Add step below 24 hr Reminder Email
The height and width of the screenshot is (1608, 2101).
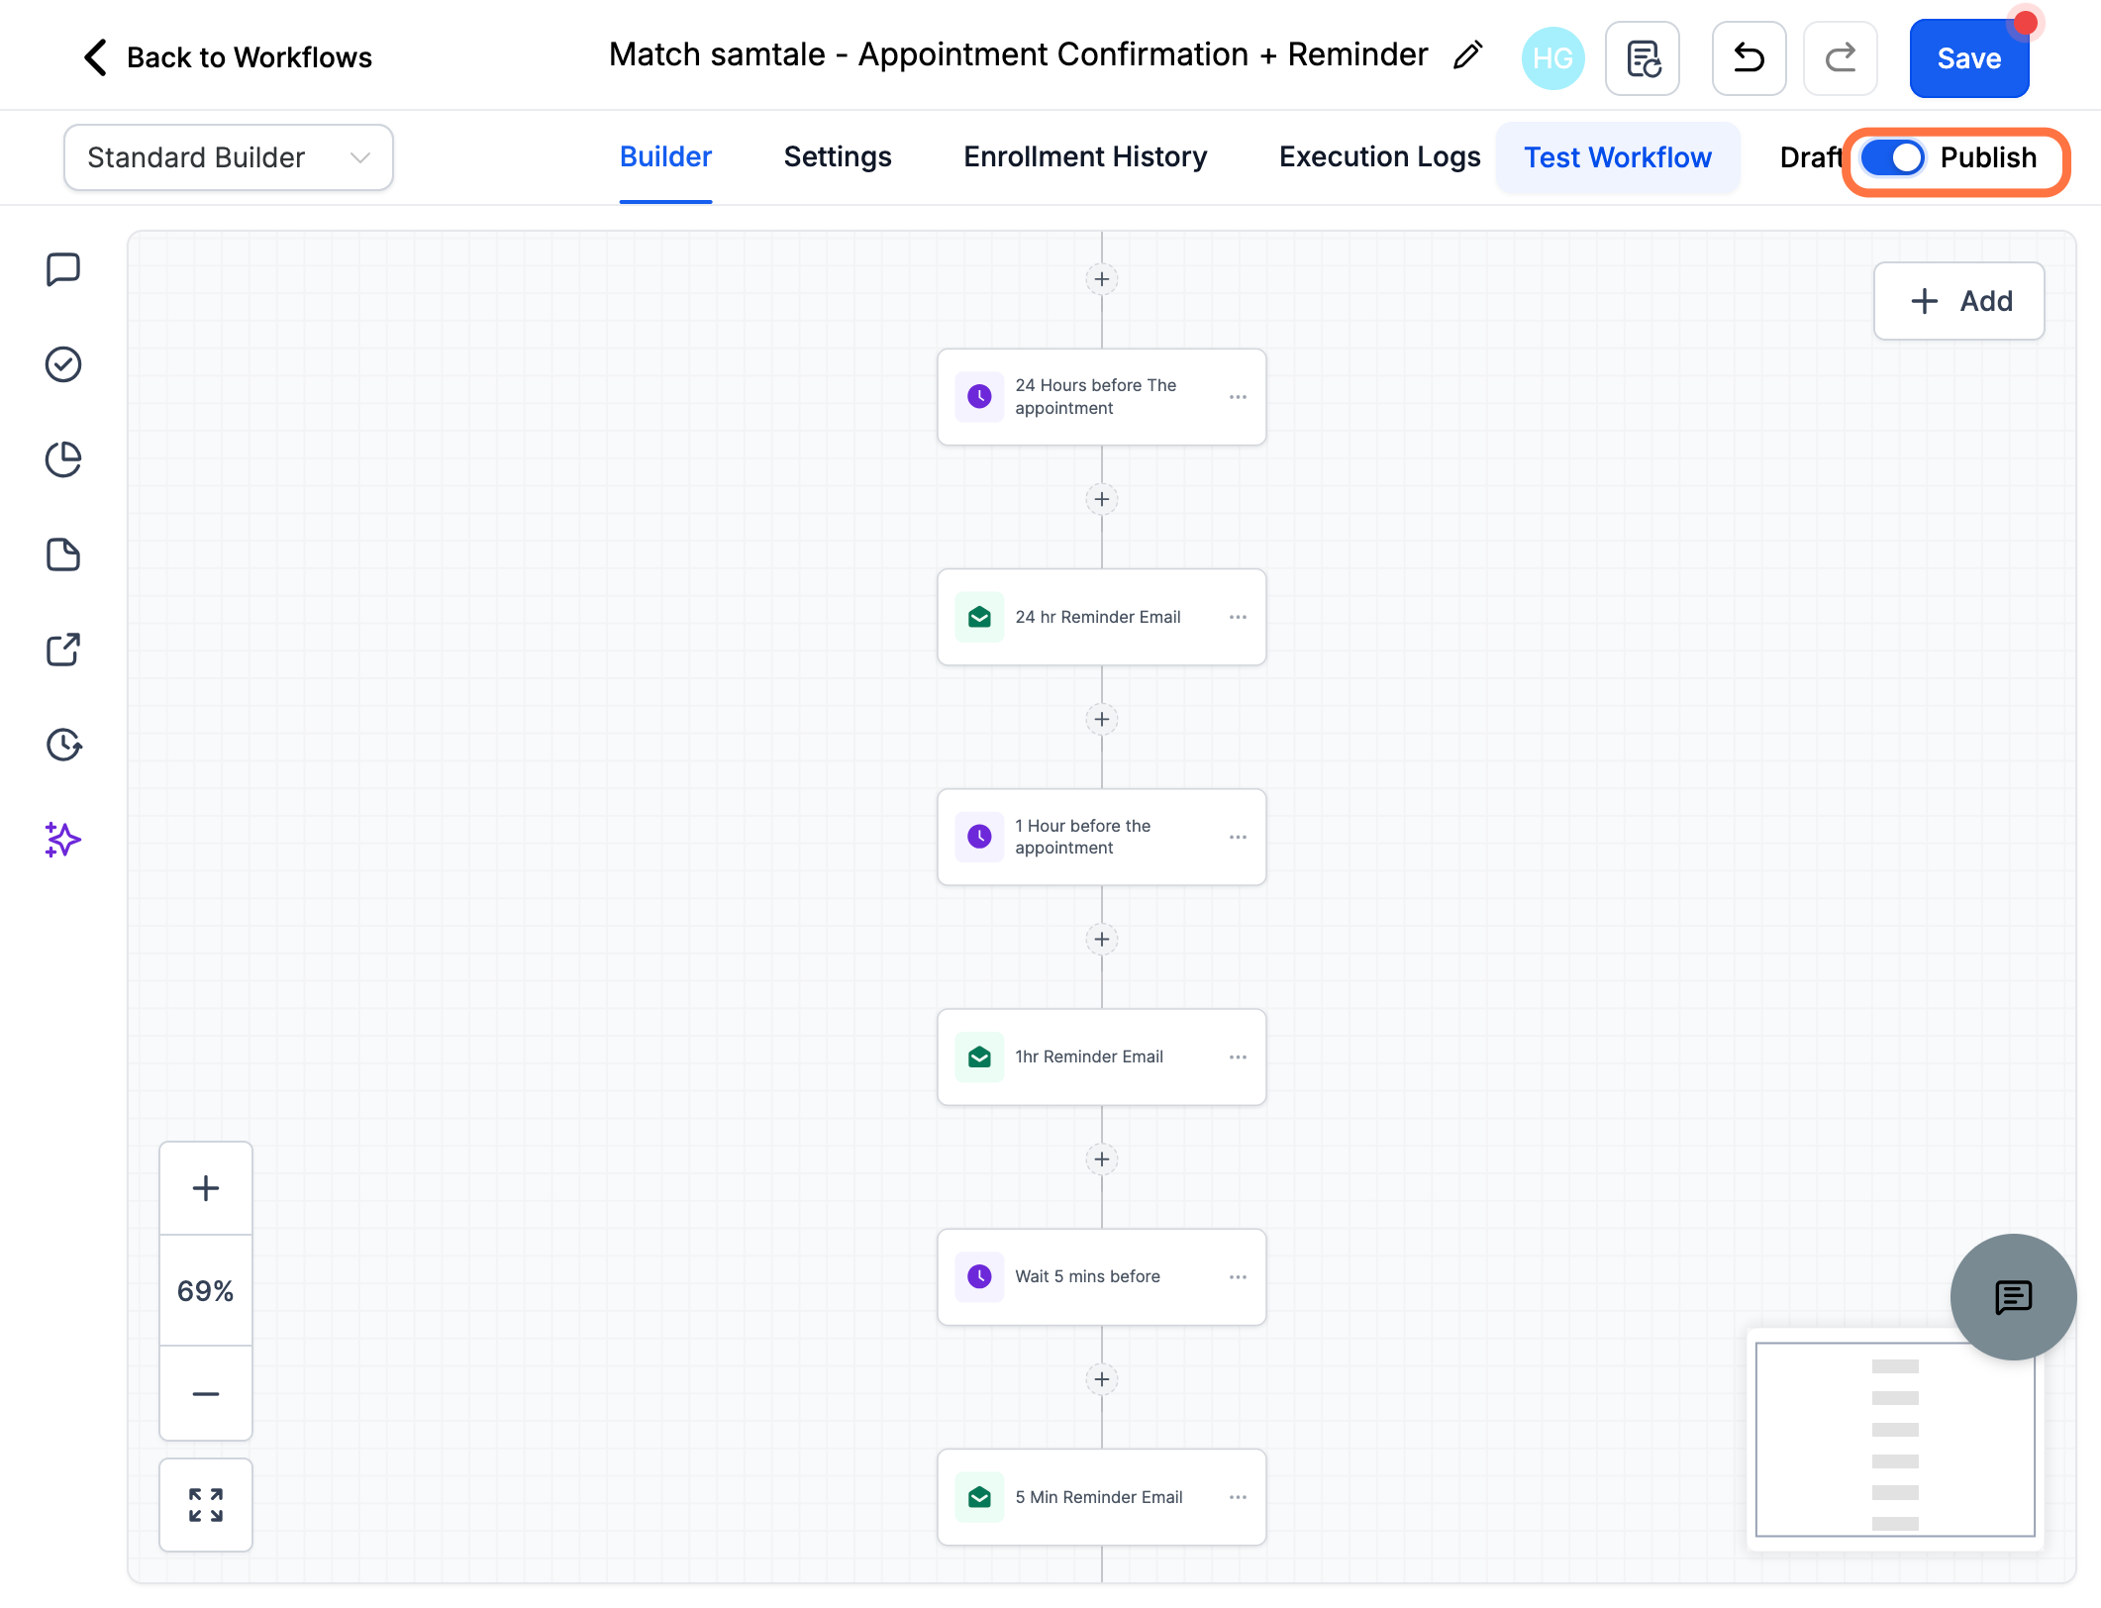[1102, 719]
